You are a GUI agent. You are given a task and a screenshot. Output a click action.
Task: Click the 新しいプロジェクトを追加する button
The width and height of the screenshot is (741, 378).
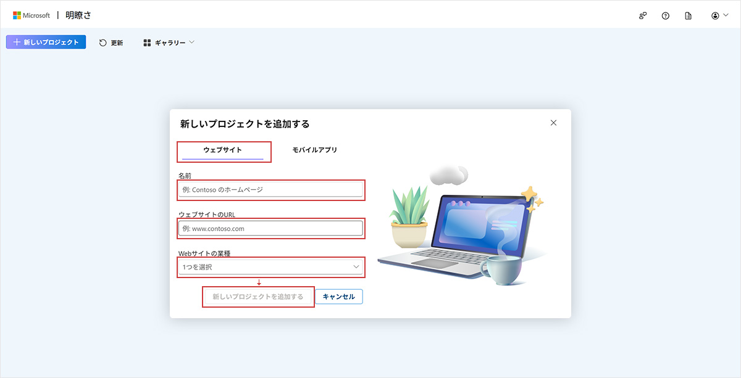point(258,297)
